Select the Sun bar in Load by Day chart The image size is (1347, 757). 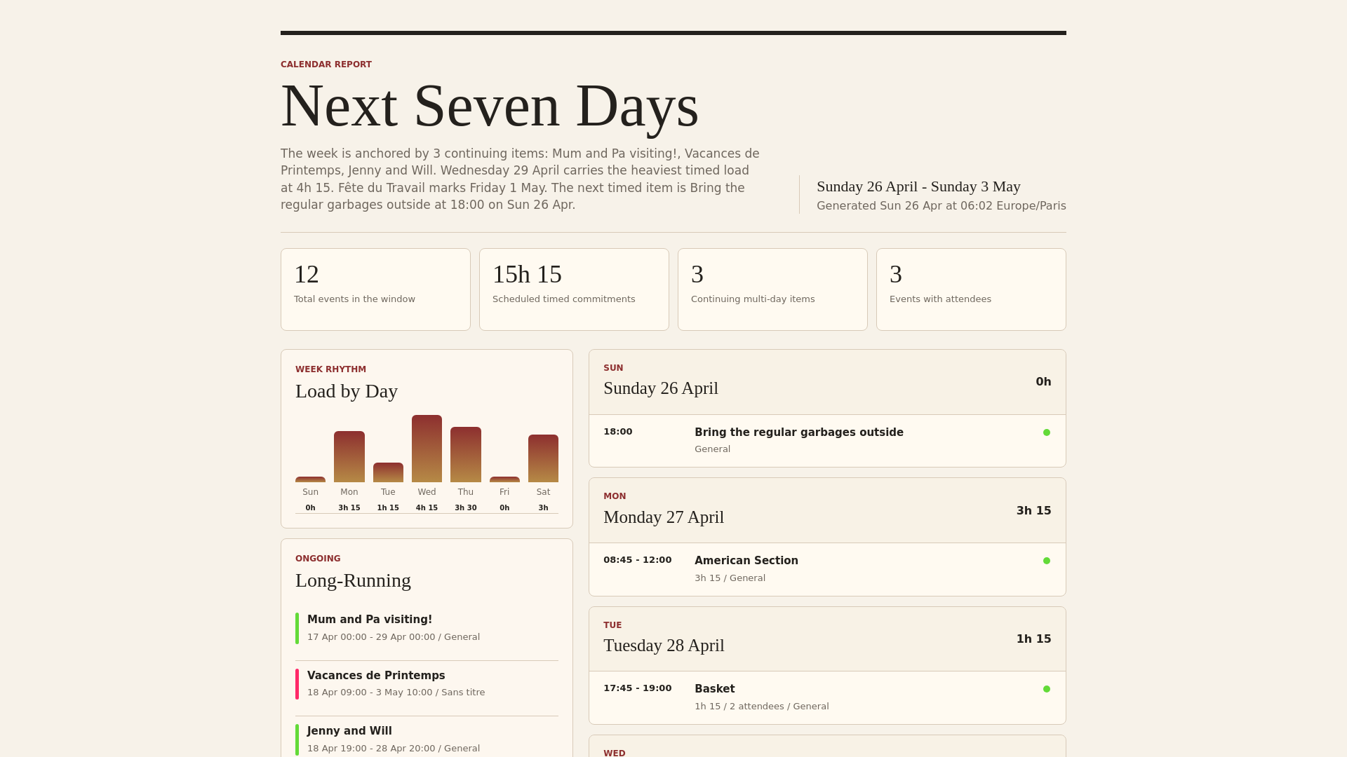point(310,479)
